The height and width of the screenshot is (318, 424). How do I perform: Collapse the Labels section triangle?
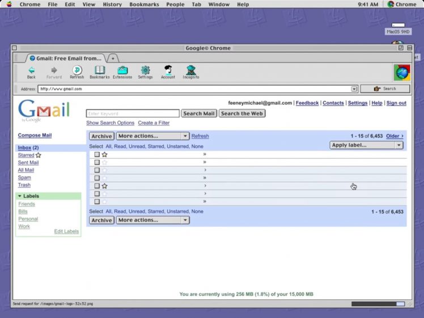coord(20,196)
